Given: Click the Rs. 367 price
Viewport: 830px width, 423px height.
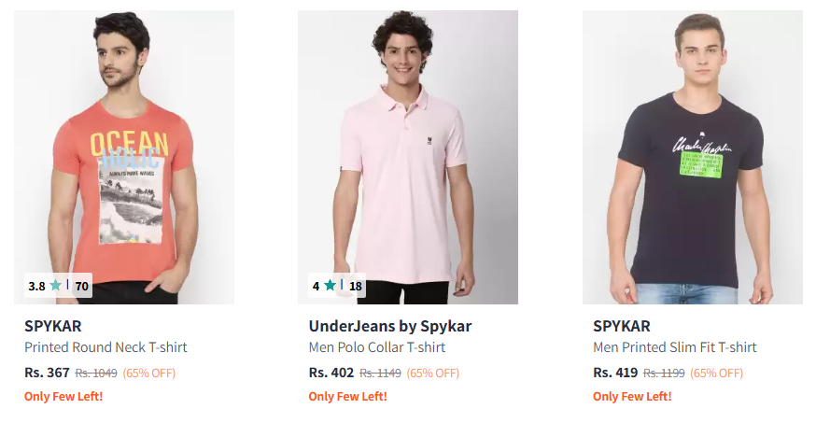Looking at the screenshot, I should (47, 373).
